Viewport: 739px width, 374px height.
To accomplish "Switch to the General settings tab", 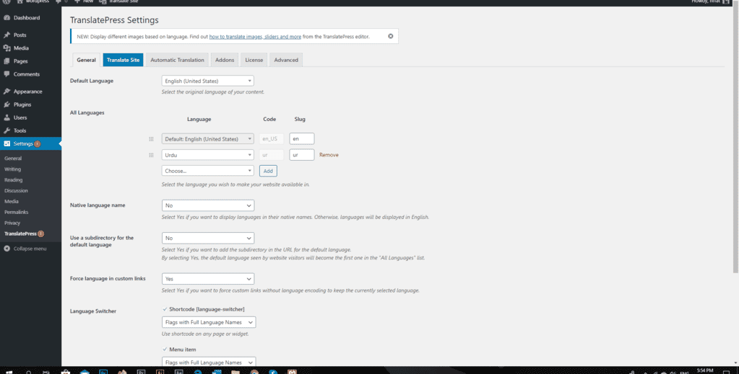I will 86,60.
